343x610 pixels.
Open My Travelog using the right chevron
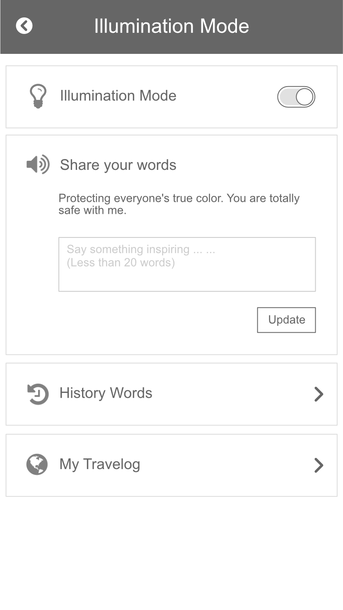(x=319, y=465)
